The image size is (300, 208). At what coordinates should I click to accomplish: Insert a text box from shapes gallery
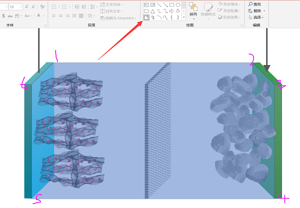(x=146, y=4)
